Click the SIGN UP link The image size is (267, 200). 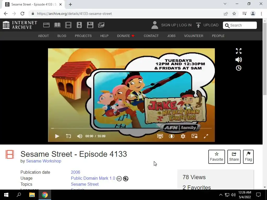pos(169,25)
